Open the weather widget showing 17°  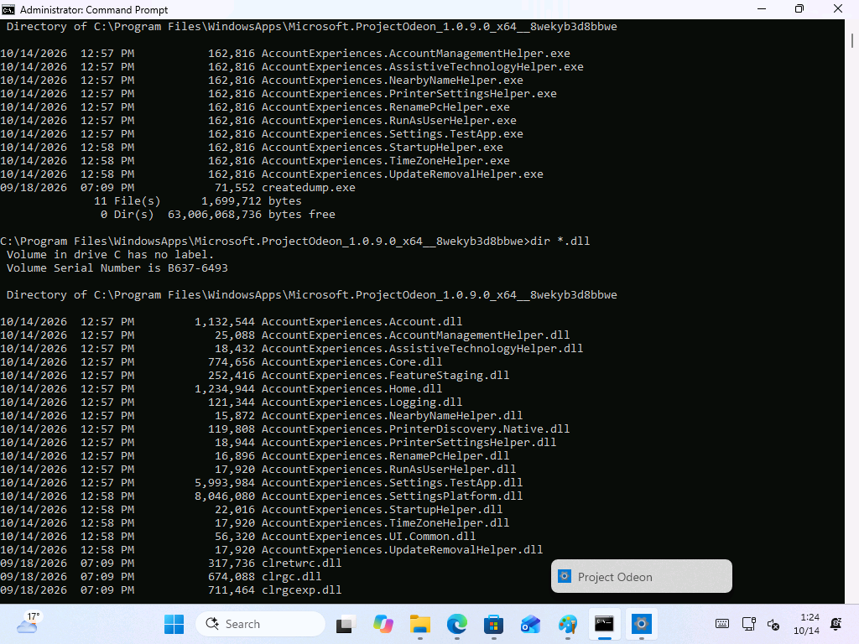[29, 624]
